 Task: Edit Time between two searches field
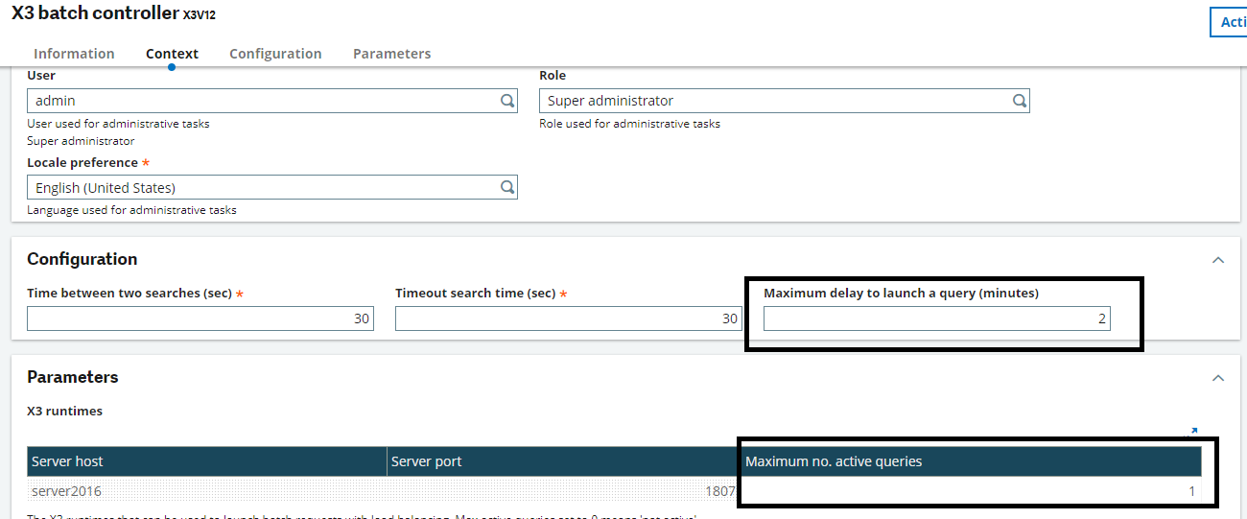(200, 318)
